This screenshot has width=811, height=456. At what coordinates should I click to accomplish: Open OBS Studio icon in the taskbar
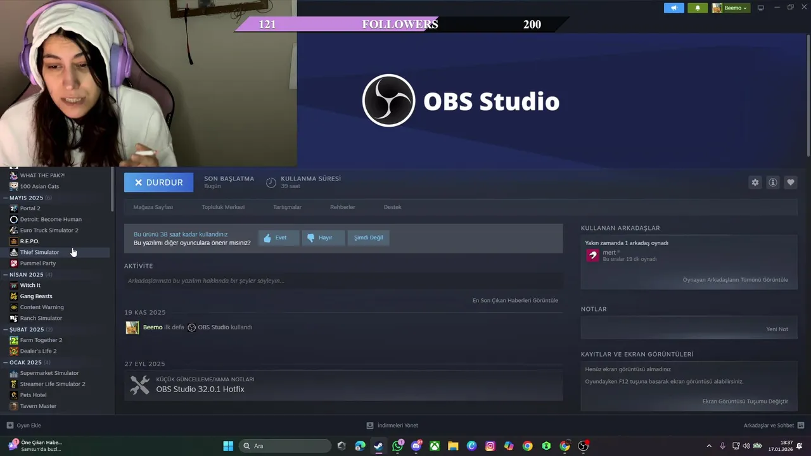[x=584, y=446]
